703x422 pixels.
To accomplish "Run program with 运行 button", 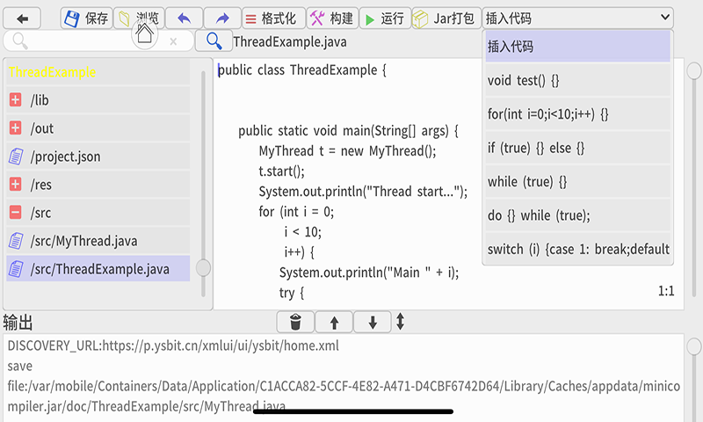I will [x=383, y=18].
